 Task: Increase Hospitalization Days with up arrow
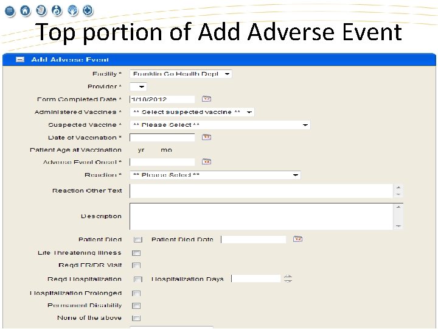pos(288,277)
